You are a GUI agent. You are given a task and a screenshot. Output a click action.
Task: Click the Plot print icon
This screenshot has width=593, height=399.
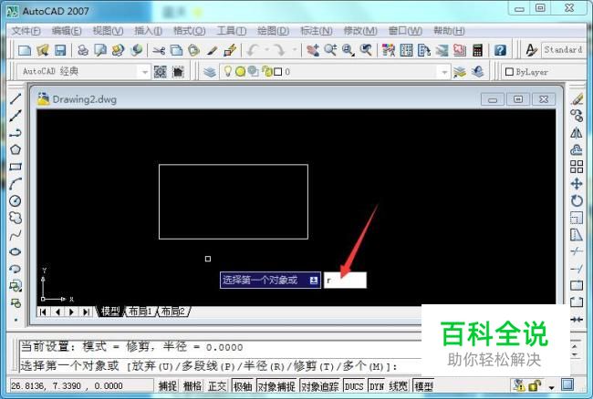(82, 50)
